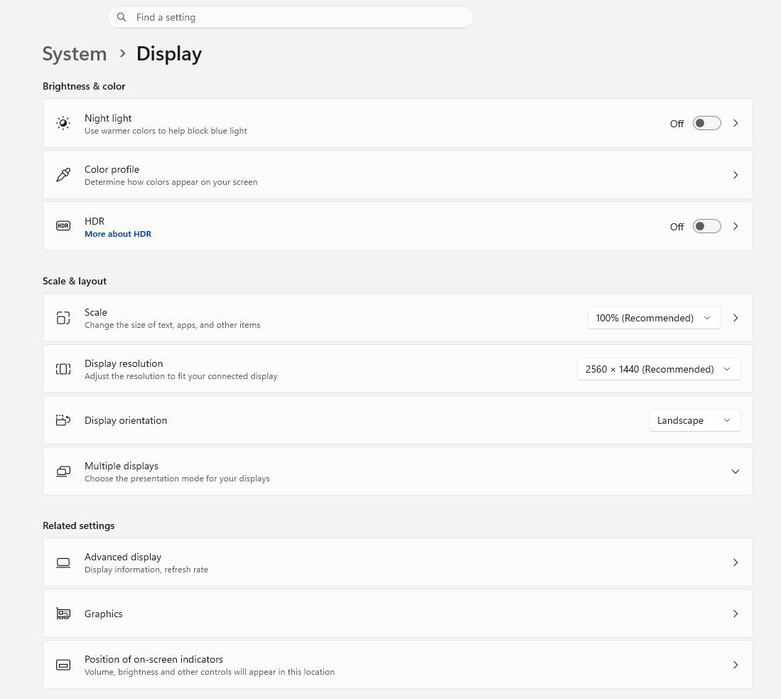Open Advanced display settings
781x699 pixels.
click(397, 562)
